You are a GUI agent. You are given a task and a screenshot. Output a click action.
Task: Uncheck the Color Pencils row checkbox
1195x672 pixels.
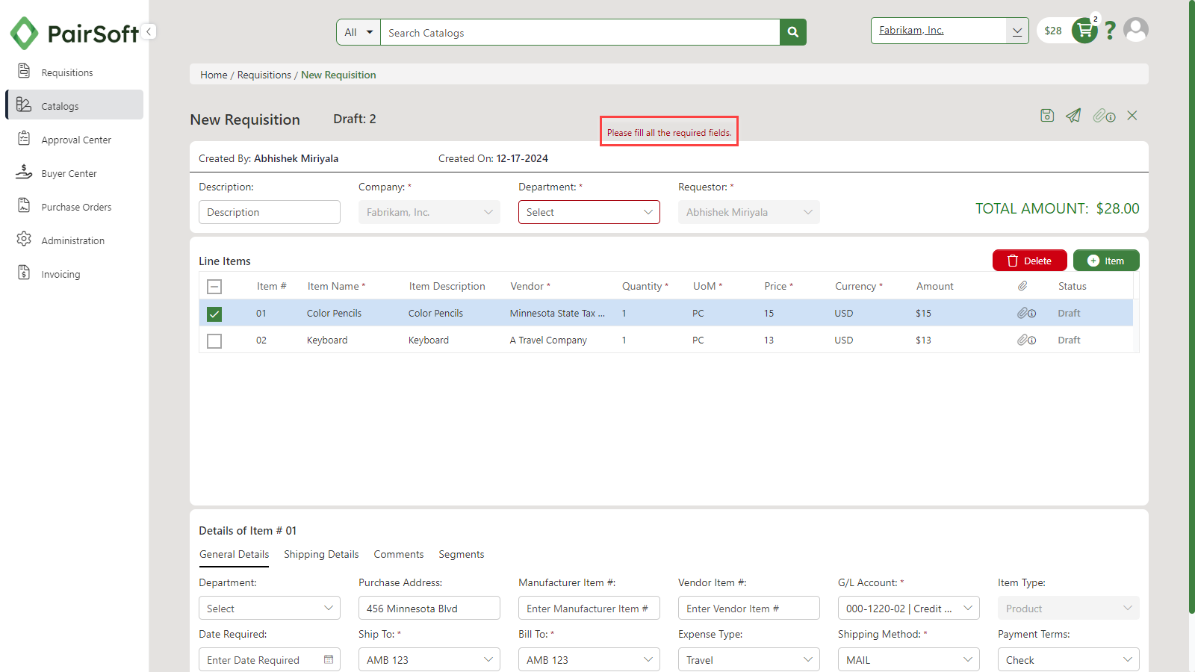[214, 314]
